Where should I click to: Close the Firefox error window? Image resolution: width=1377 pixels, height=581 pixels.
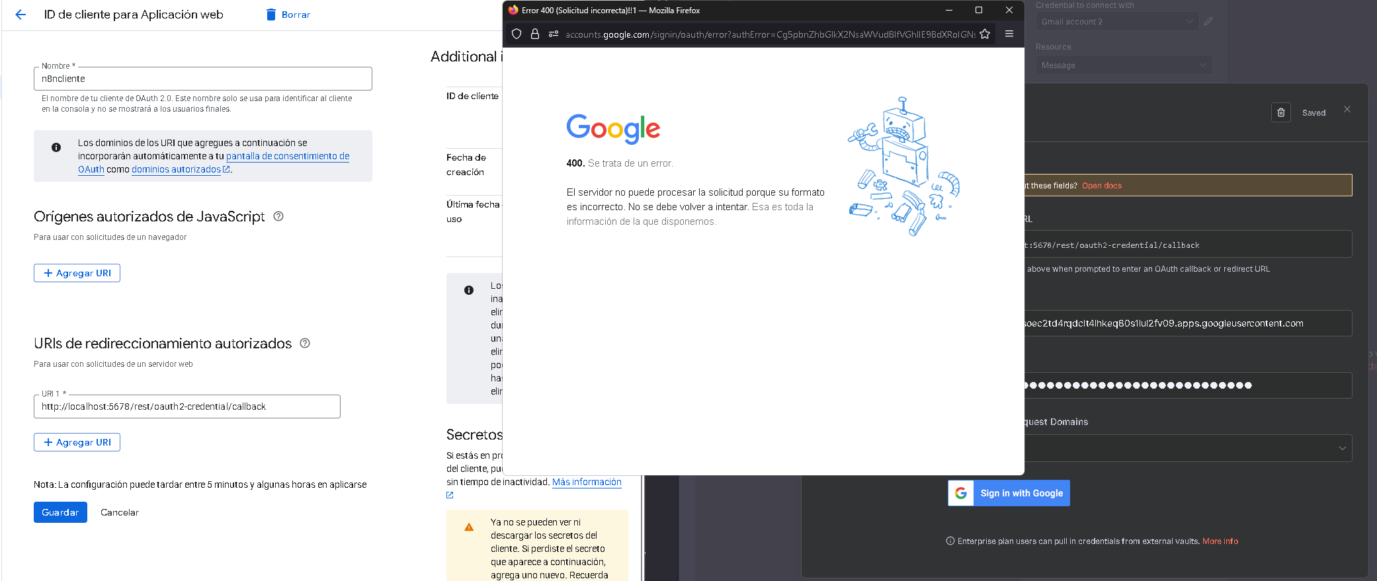1009,10
